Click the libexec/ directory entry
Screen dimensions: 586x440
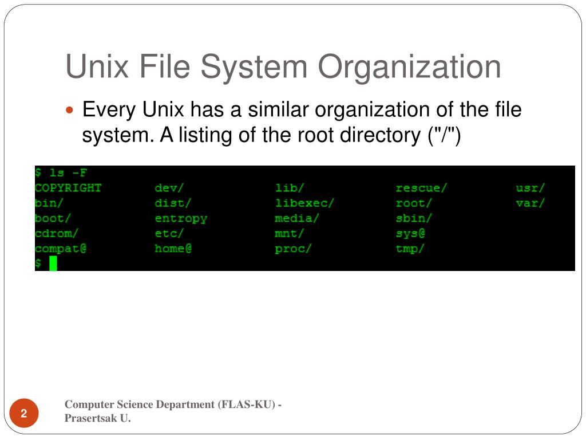pos(304,203)
